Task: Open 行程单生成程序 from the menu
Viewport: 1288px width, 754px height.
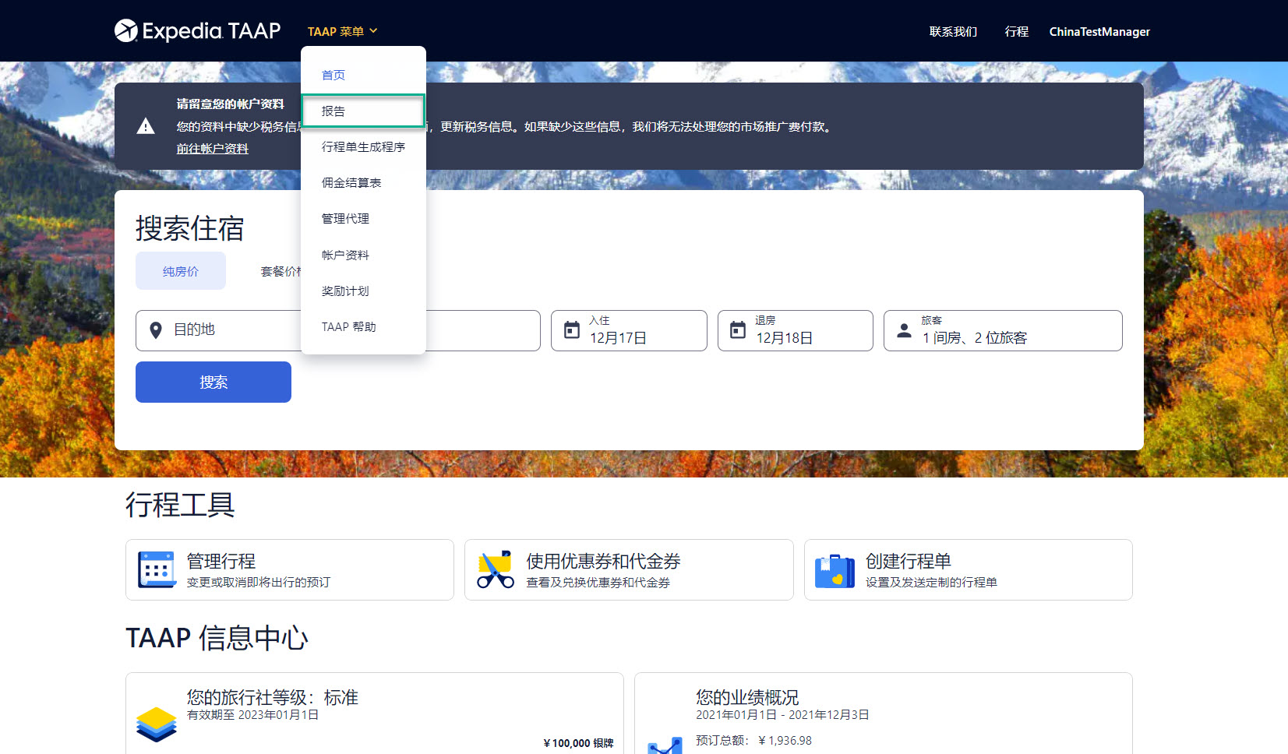Action: tap(363, 146)
